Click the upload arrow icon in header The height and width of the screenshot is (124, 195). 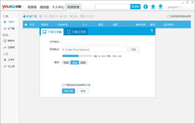pos(153,7)
